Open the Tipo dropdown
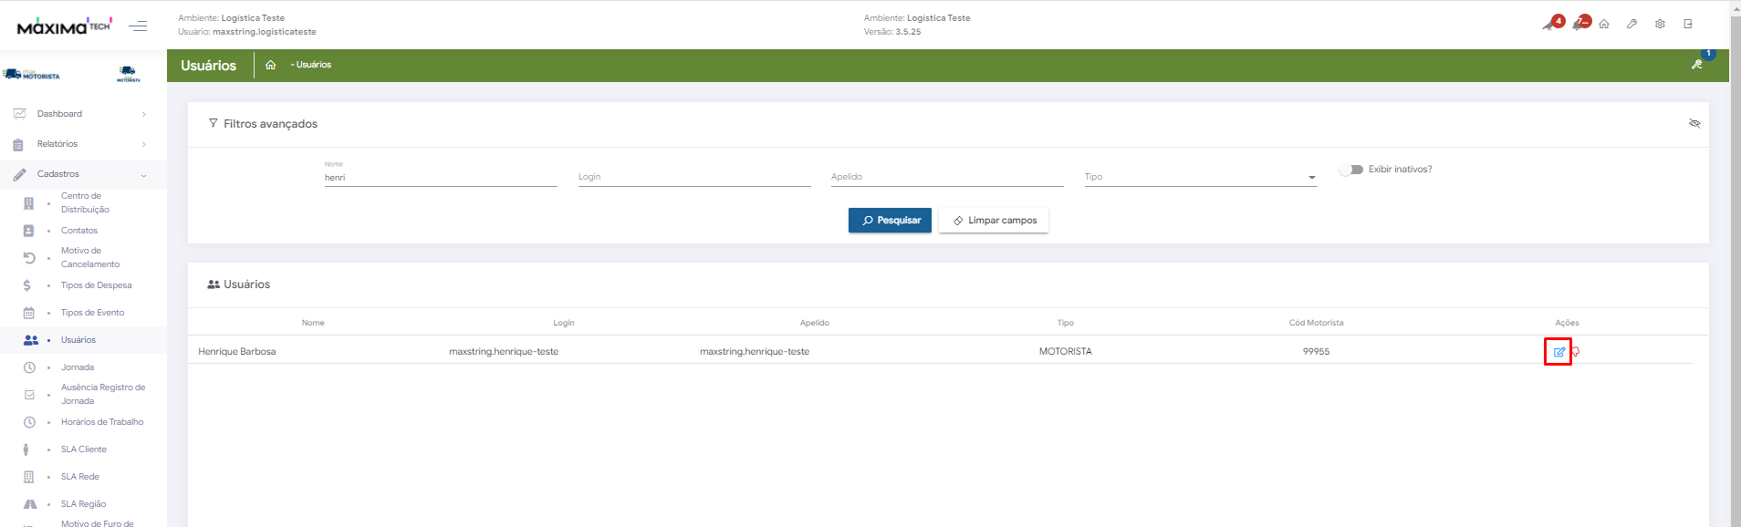 click(x=1200, y=177)
